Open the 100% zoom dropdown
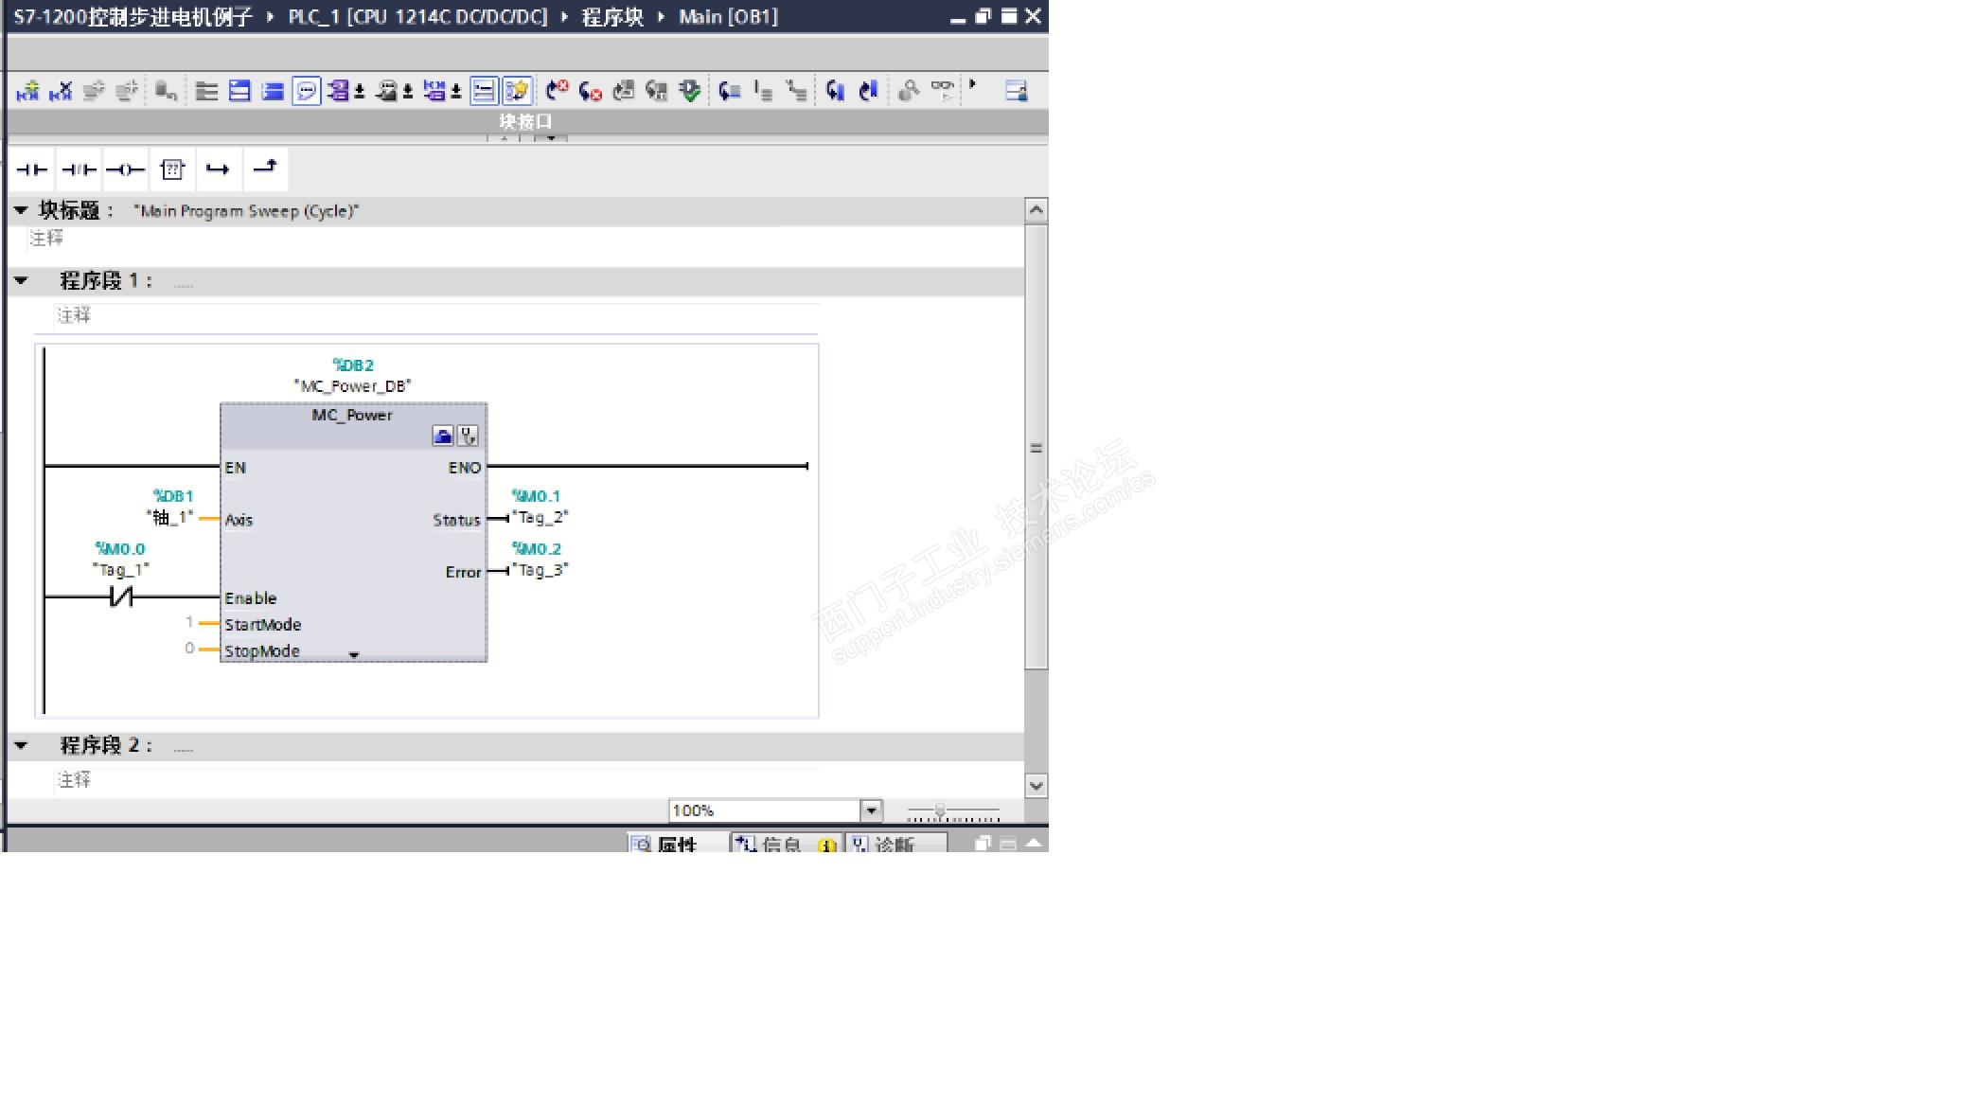This screenshot has height=1104, width=1967. coord(871,810)
